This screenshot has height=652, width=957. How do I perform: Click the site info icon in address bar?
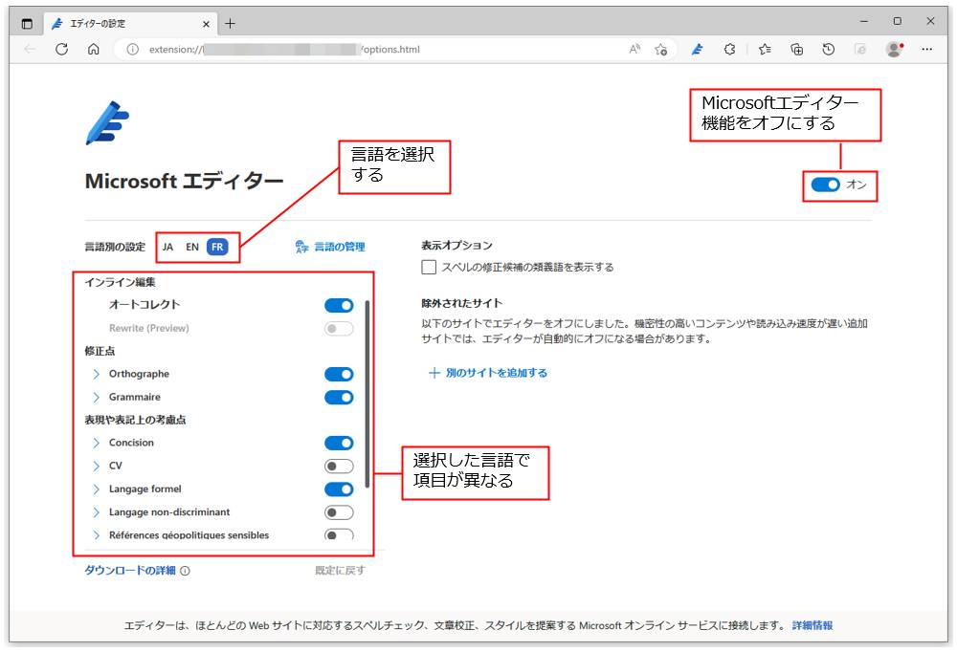point(132,50)
